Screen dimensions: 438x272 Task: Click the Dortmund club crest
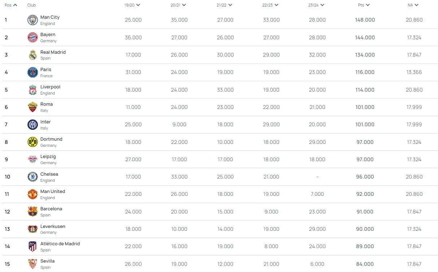(32, 142)
